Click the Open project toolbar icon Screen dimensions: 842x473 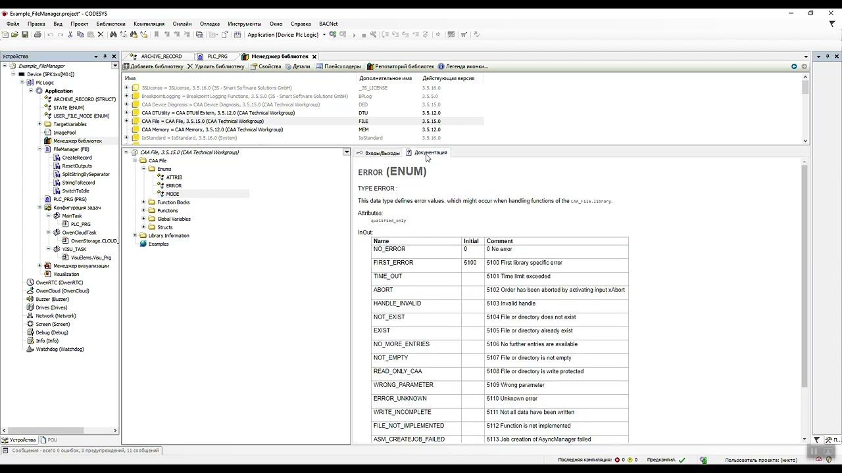pyautogui.click(x=14, y=35)
